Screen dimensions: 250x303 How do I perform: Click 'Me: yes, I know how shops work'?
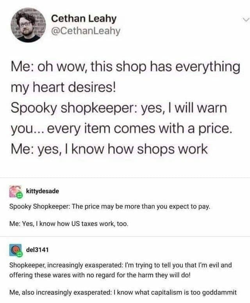[109, 150]
